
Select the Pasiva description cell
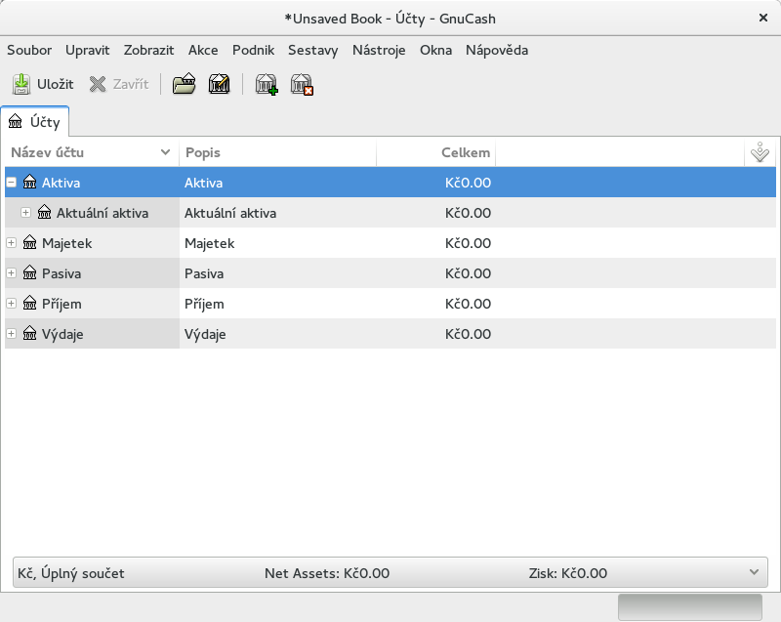[205, 273]
